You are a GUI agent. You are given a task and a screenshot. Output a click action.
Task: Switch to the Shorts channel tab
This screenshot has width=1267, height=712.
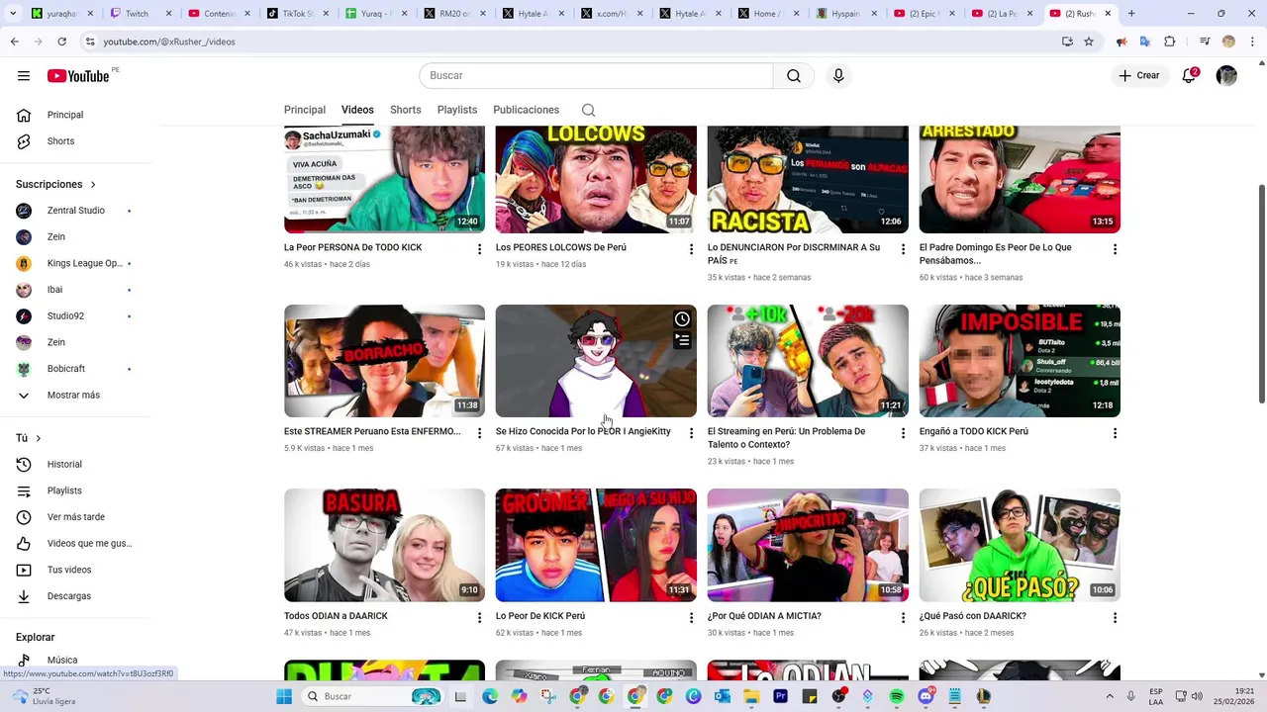click(406, 110)
